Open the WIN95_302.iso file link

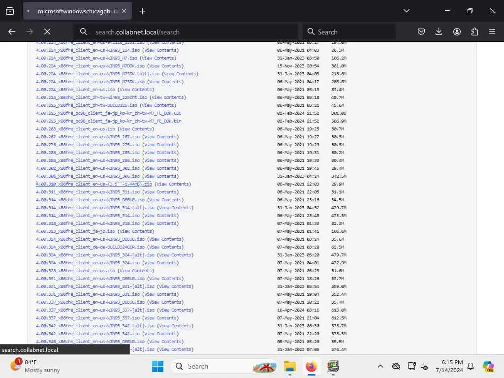[88, 168]
